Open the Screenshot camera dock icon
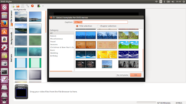 click(x=4, y=64)
